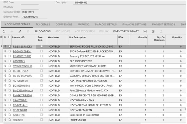The height and width of the screenshot is (124, 187).
Task: Click the attachment paperclip header icon
Action: (x=5, y=37)
